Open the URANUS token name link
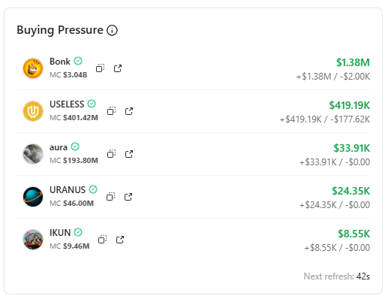 tap(68, 190)
